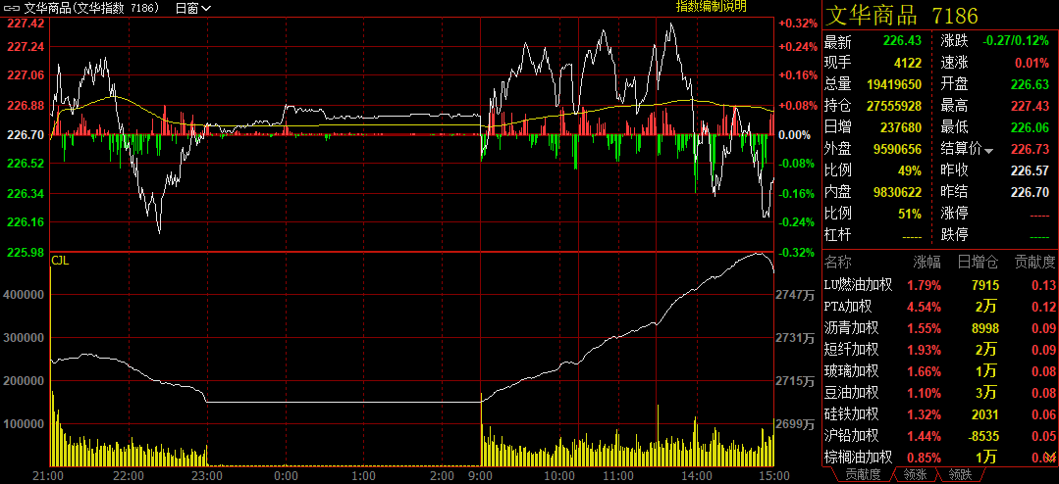Image resolution: width=1059 pixels, height=484 pixels.
Task: Click the 9:00 marker on the time axis
Action: point(481,475)
